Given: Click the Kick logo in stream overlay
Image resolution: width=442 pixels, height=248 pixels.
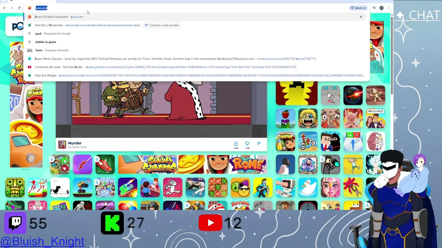Looking at the screenshot, I should coord(112,223).
